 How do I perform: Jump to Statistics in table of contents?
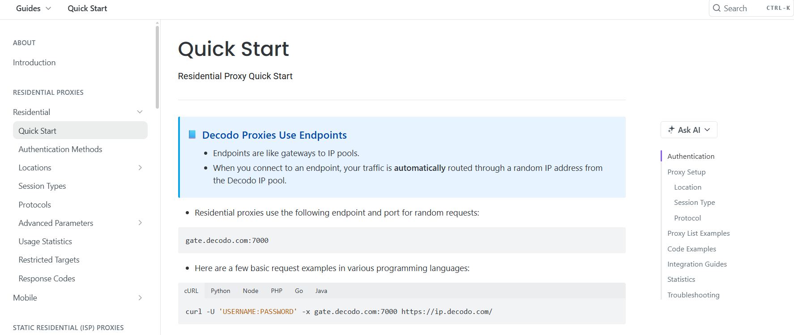point(681,280)
